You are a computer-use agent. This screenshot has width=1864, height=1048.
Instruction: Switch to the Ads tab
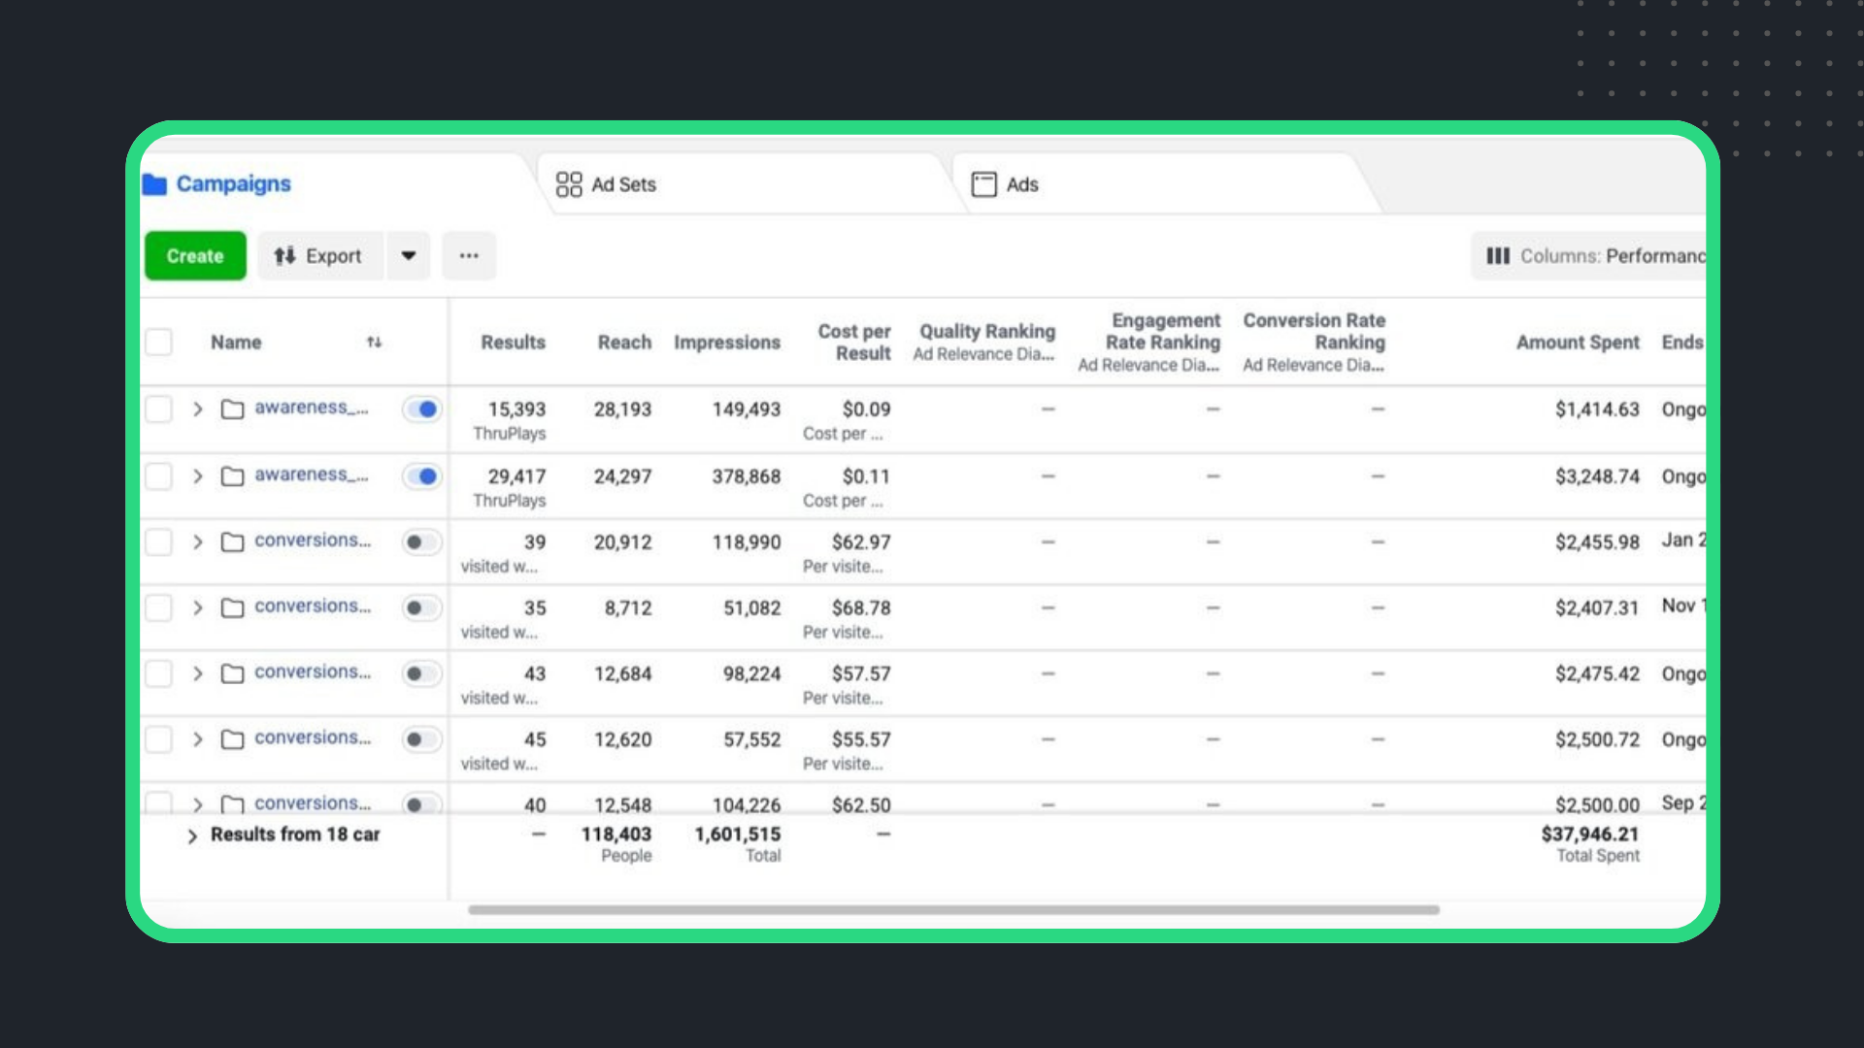pos(1021,184)
